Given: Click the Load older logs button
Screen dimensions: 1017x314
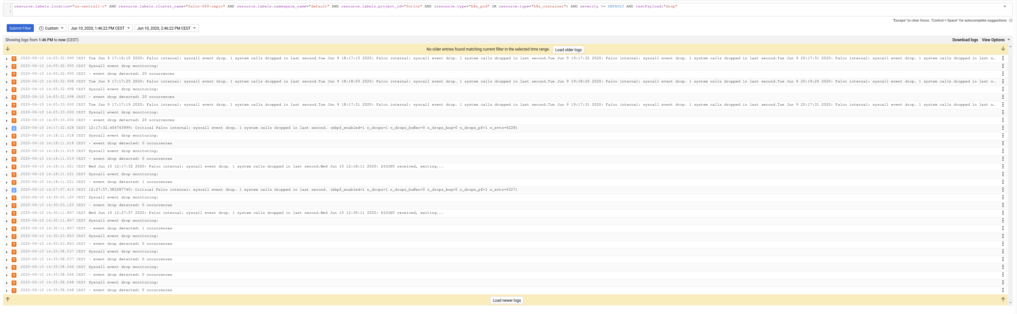Looking at the screenshot, I should (568, 50).
